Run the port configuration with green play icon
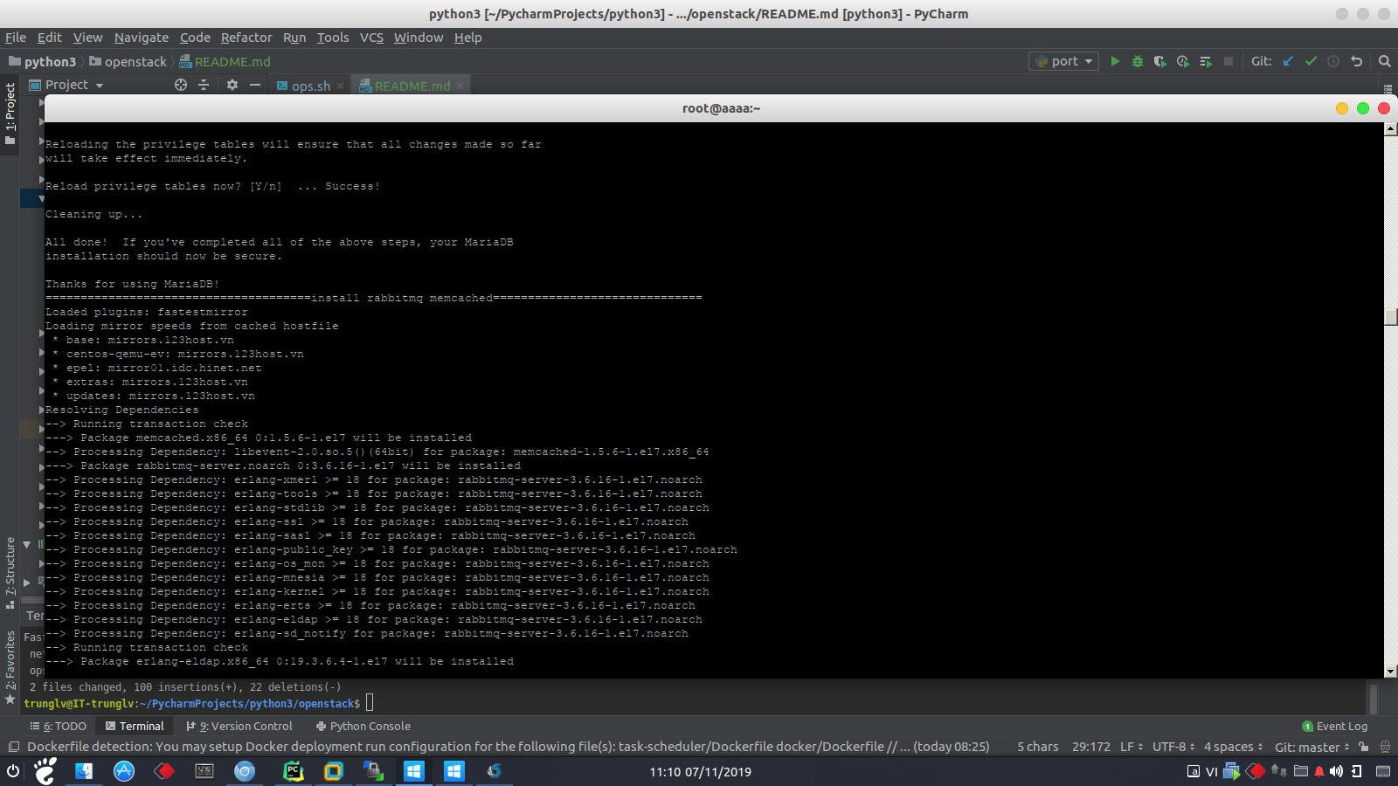 pos(1115,61)
